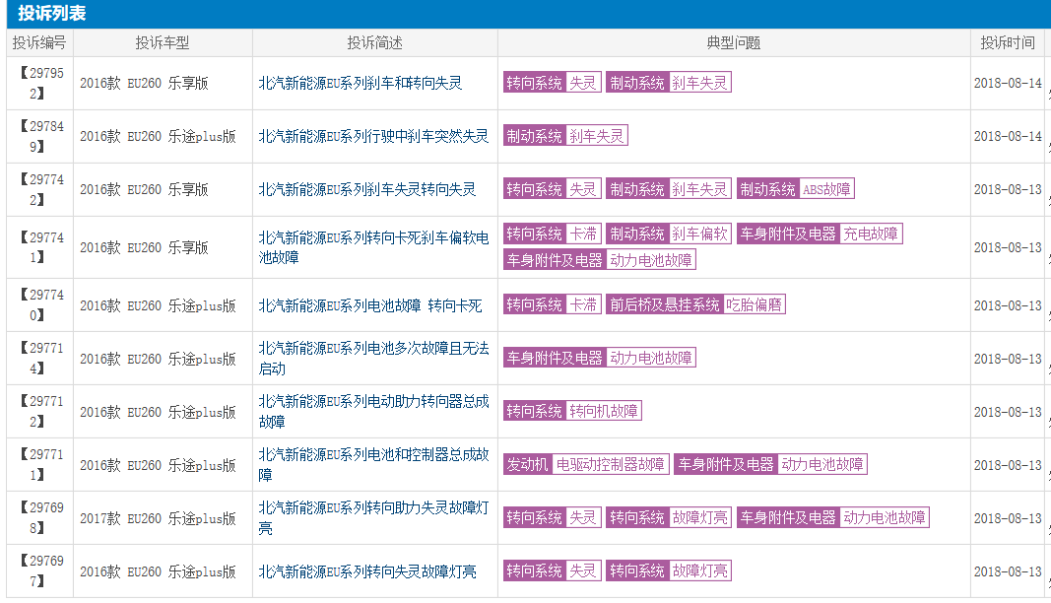
Task: Open complaint 北汽新能源EU系列电池多次故障且无法启动
Action: pyautogui.click(x=374, y=359)
